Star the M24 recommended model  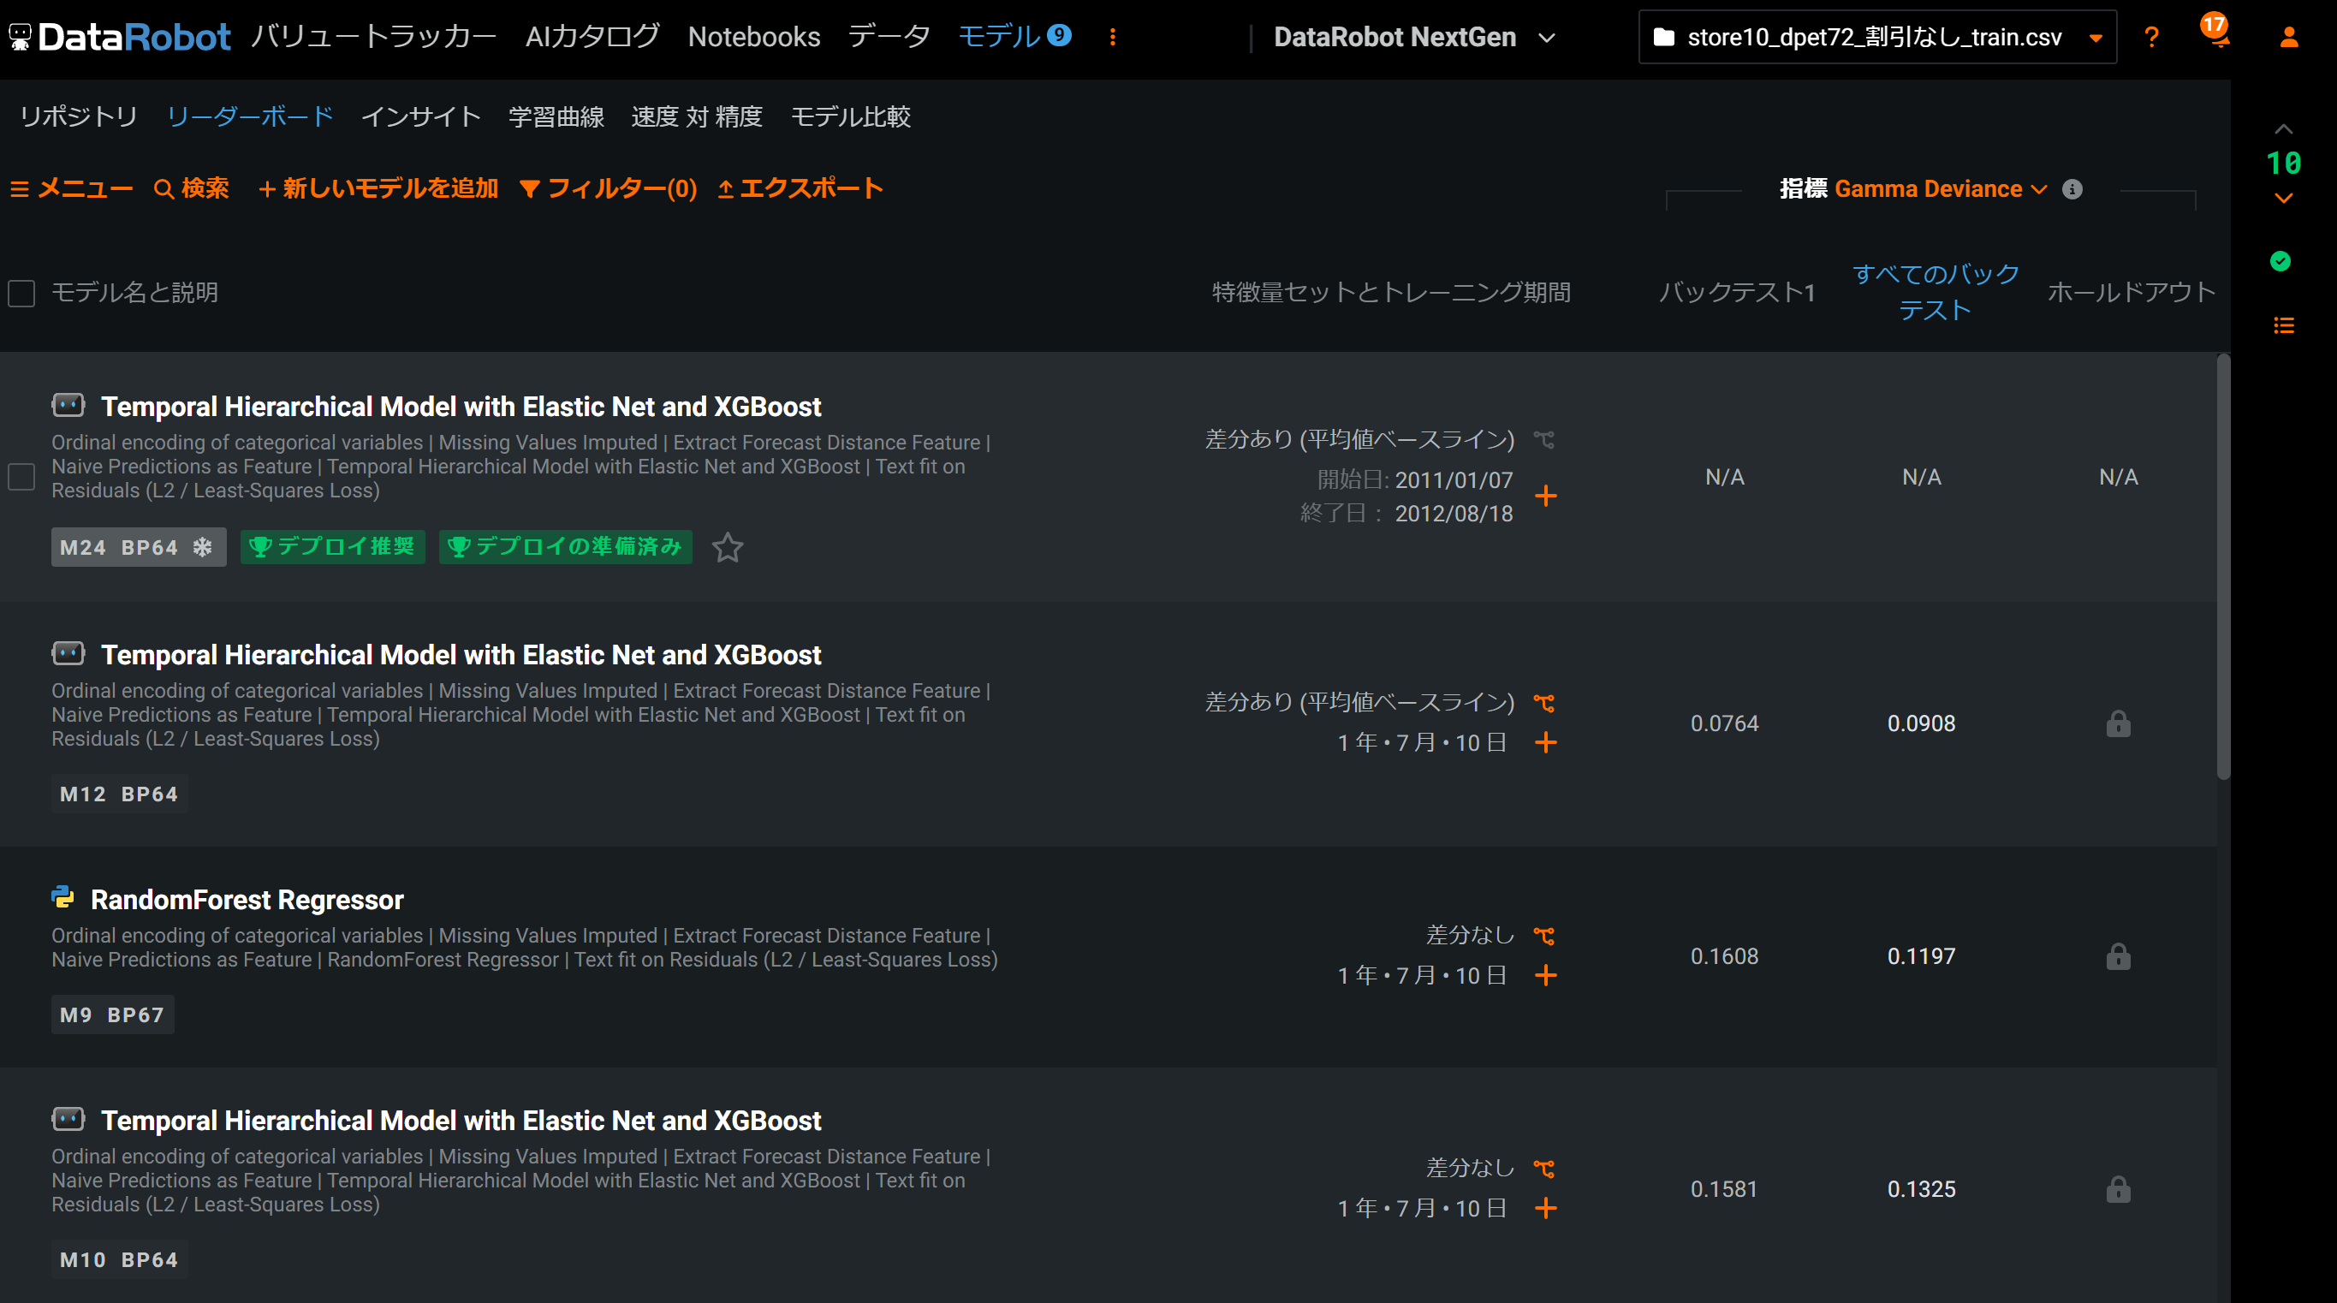coord(727,547)
